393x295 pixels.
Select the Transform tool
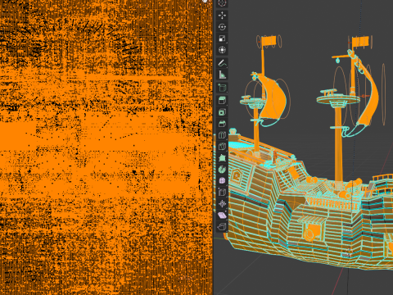[x=222, y=50]
